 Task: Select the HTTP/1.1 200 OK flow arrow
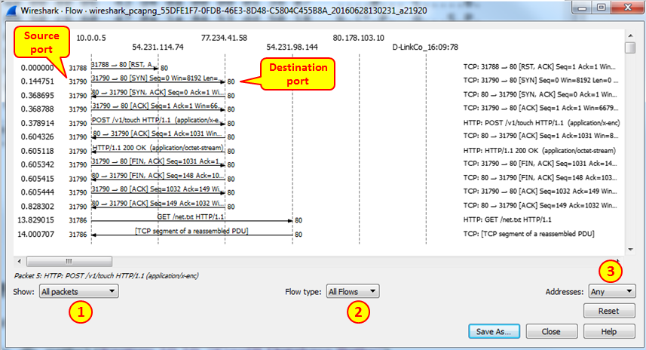[158, 149]
